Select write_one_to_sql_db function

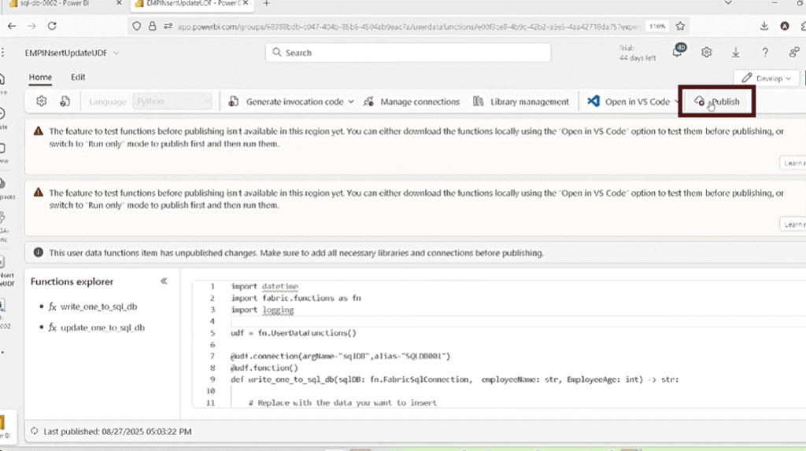98,307
